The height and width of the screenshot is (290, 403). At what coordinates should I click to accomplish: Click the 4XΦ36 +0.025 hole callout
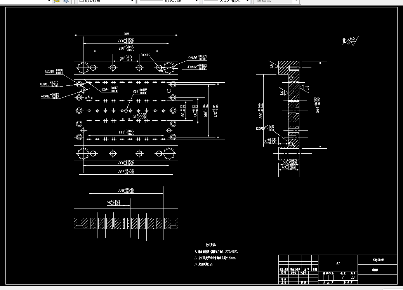coord(197,57)
